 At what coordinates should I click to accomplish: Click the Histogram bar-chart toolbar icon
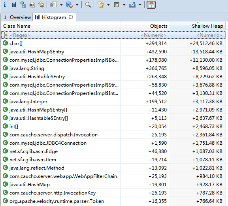[14, 5]
